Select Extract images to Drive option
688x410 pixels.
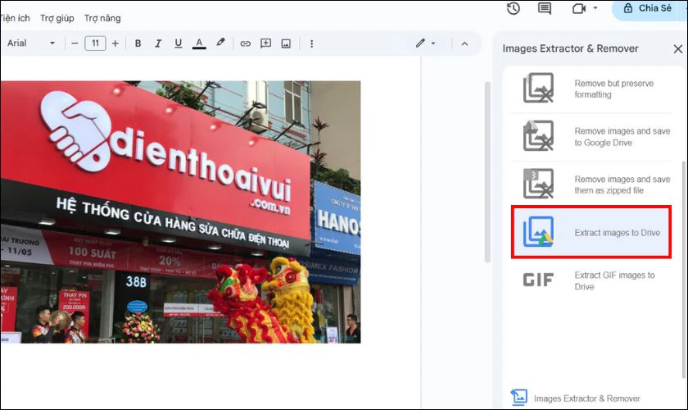tap(591, 232)
